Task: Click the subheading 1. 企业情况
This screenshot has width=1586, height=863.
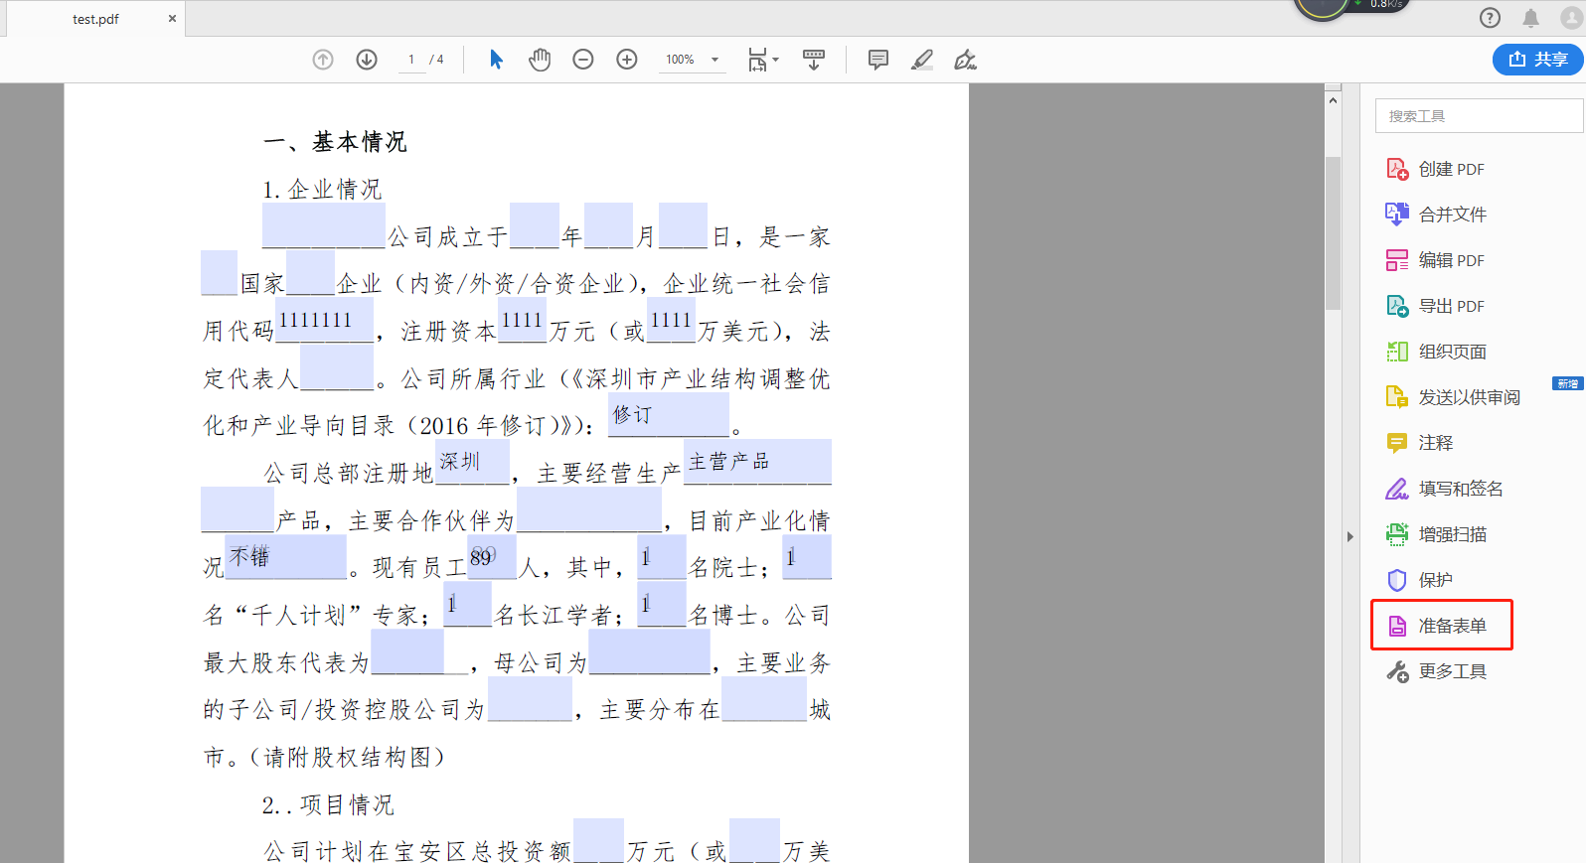Action: point(322,189)
